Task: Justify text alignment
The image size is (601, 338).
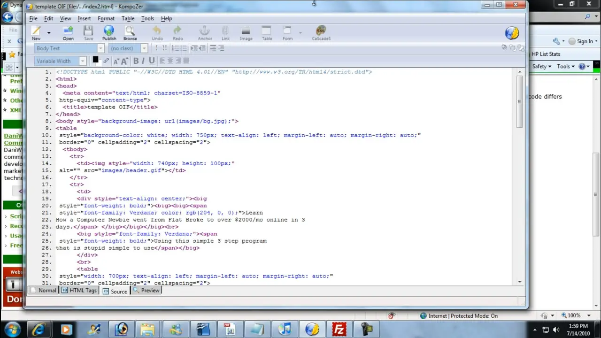Action: point(186,61)
